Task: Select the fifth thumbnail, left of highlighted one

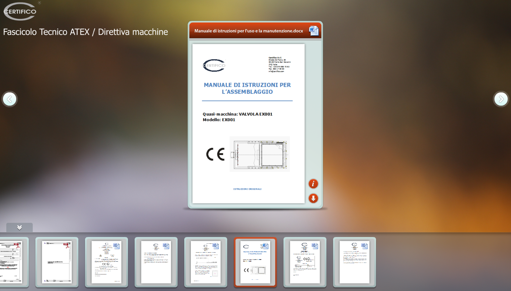Action: 206,262
